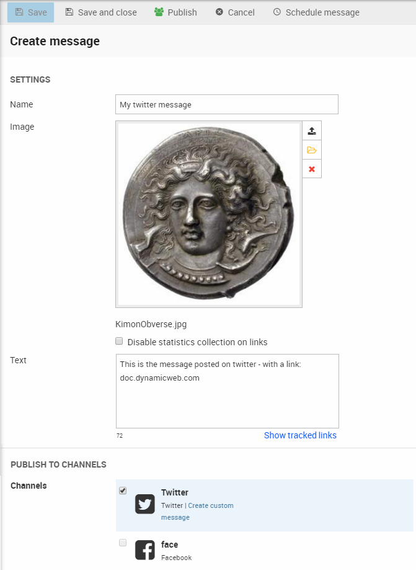416x570 pixels.
Task: Click the Facebook logo icon
Action: tap(145, 550)
